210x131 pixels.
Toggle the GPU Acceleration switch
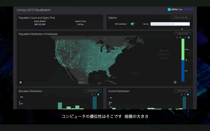pos(133,24)
